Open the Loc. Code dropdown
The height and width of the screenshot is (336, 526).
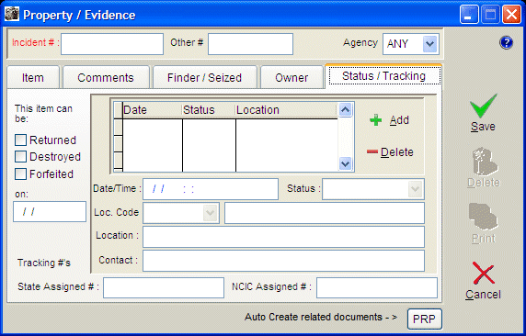point(210,213)
